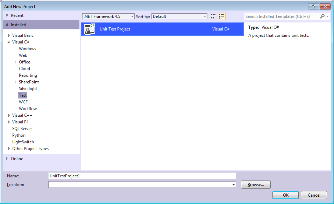Screen dimensions: 334x204
Task: Select Windows under Visual C#
Action: pos(28,49)
